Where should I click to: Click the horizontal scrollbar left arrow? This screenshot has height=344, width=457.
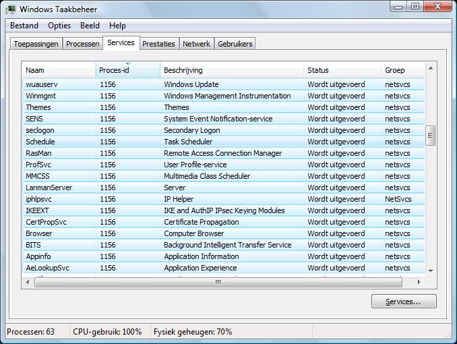tap(28, 282)
